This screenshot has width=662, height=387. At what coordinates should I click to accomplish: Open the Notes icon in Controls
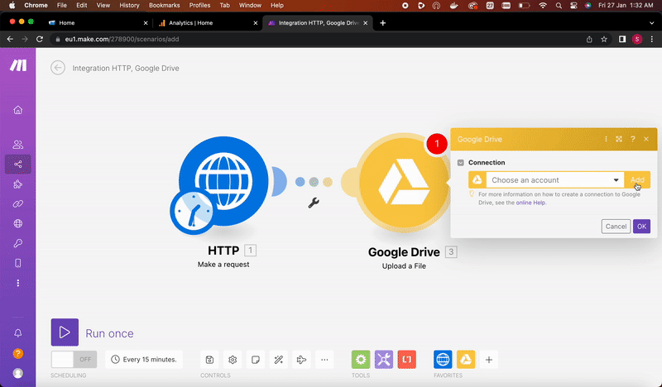(x=256, y=360)
